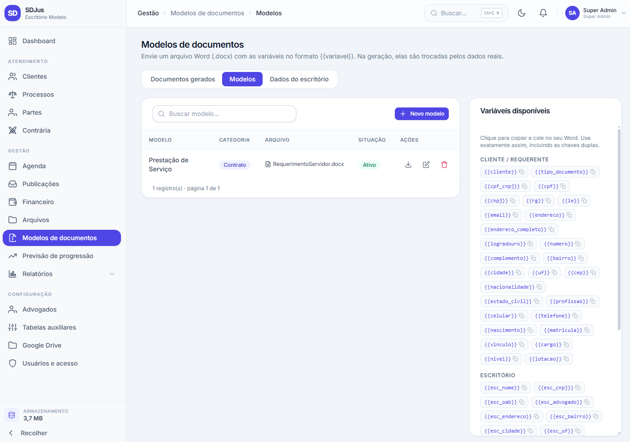Click the Usuários e acesso shield icon
Screen dimensions: 630x442
[x=13, y=363]
